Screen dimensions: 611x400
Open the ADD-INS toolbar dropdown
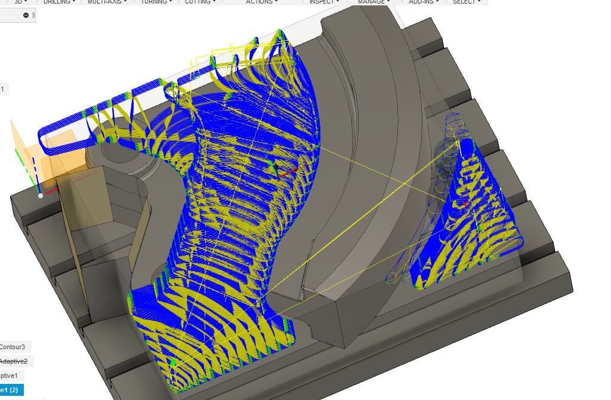pyautogui.click(x=424, y=2)
